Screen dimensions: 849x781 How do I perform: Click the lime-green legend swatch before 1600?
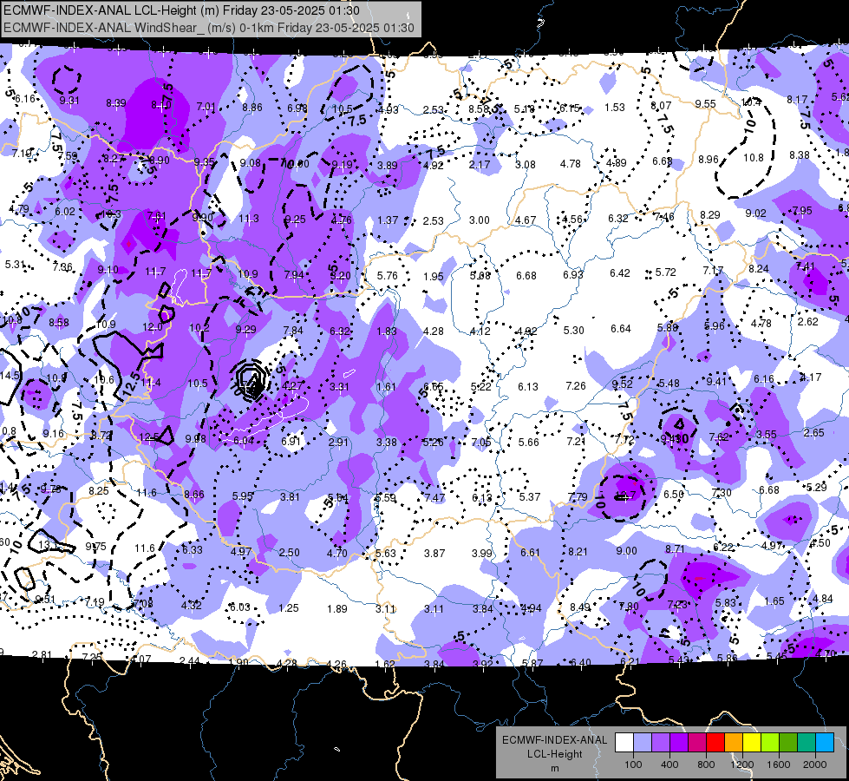click(770, 743)
